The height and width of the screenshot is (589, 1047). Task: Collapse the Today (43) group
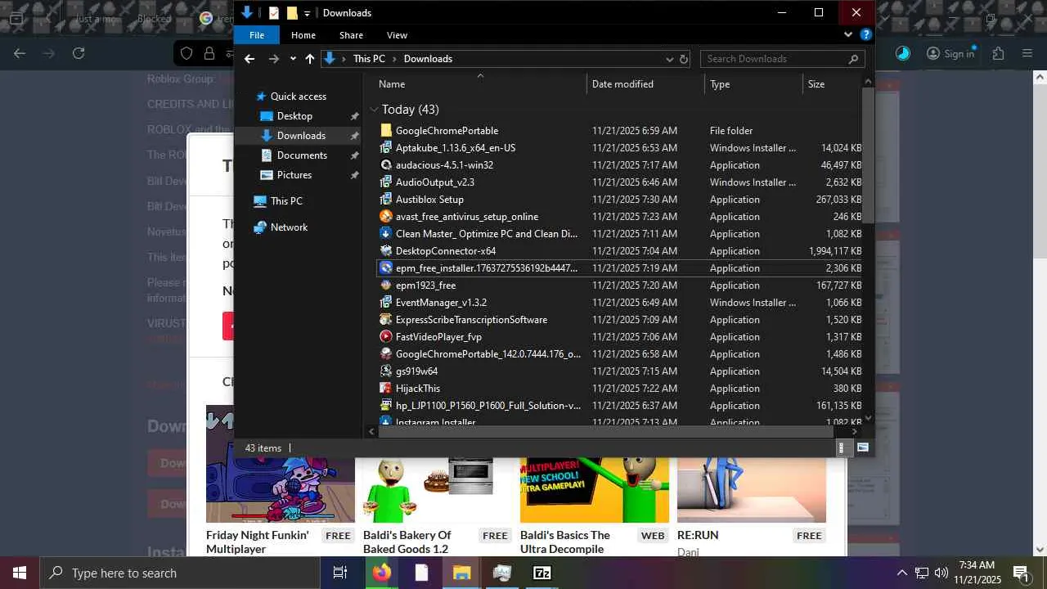click(x=374, y=110)
